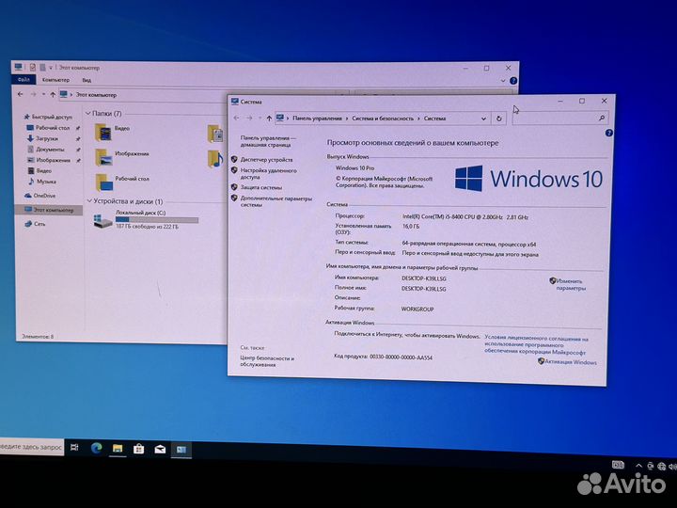Click search field in System window

pos(560,118)
